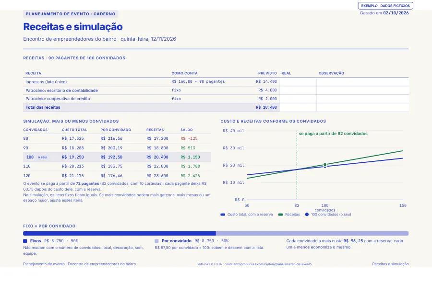Click the 'Custo total, com a reserva' legend swatch
The image size is (432, 305).
coord(223,215)
